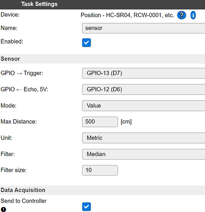Click the Max Distance label
This screenshot has height=212, width=205.
click(19, 121)
